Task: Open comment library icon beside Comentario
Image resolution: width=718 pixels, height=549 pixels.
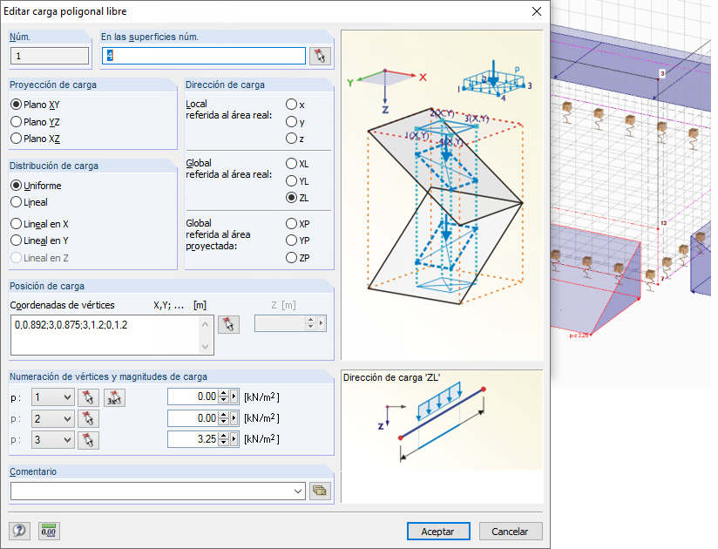Action: pos(320,491)
